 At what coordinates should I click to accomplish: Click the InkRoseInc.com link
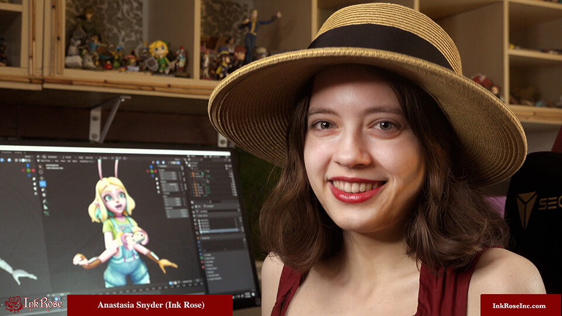coord(519,305)
